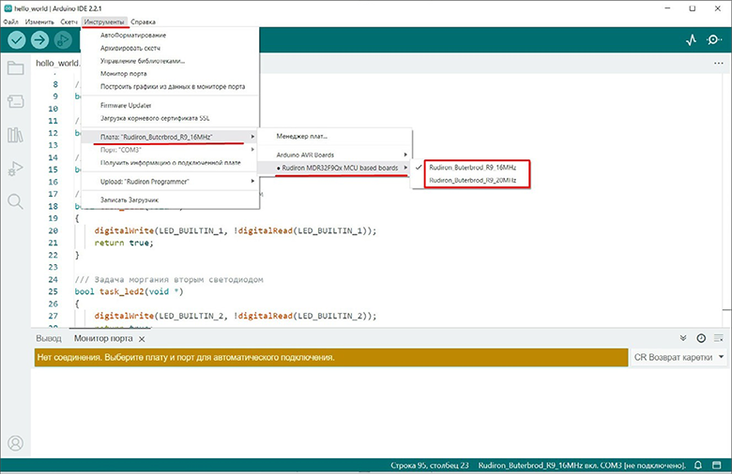Click the yellow Нет соединения message bar

coord(331,358)
